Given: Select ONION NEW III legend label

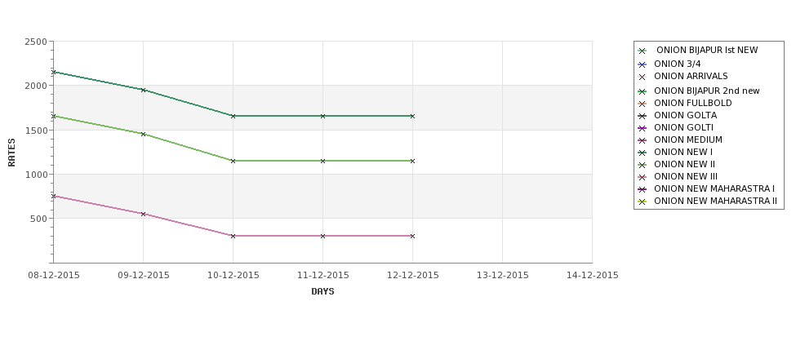Looking at the screenshot, I should pyautogui.click(x=685, y=176).
